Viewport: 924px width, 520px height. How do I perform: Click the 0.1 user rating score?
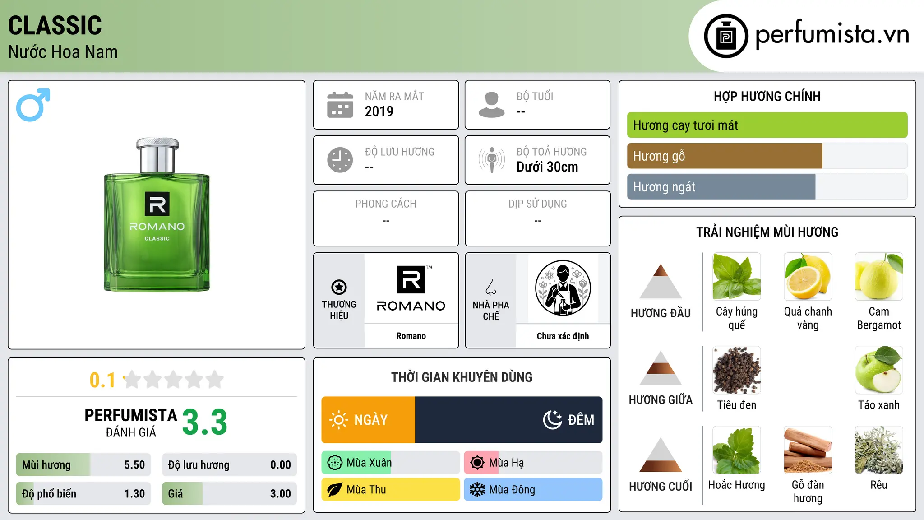[102, 380]
